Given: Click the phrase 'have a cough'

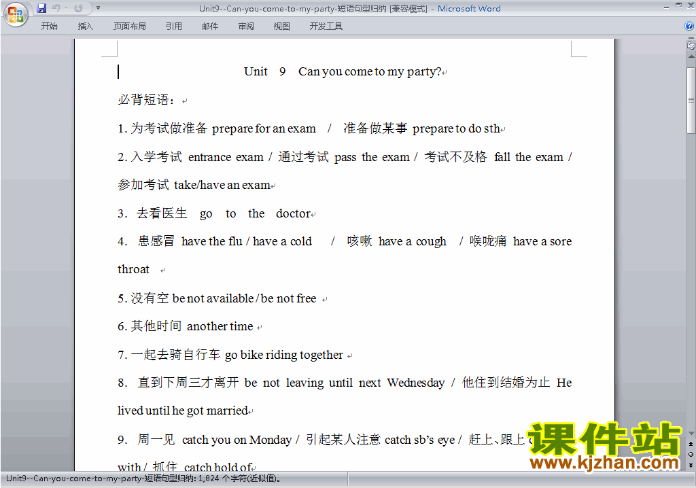Looking at the screenshot, I should [413, 241].
